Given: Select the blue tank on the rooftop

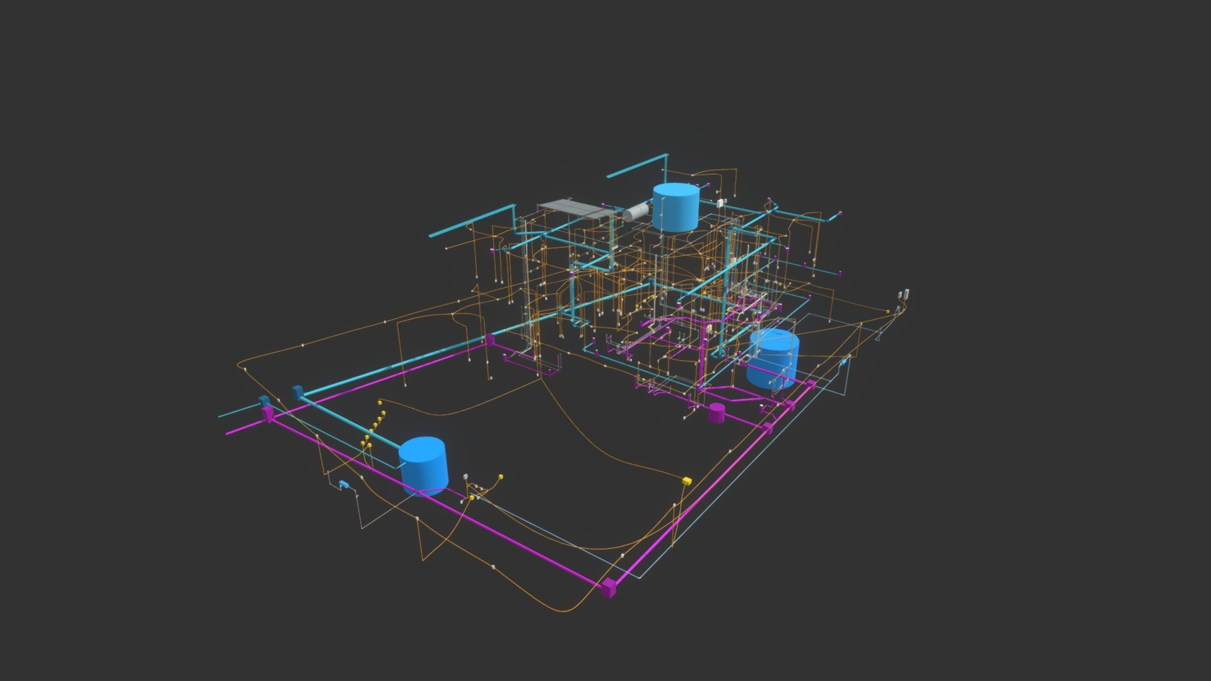Looking at the screenshot, I should tap(676, 207).
